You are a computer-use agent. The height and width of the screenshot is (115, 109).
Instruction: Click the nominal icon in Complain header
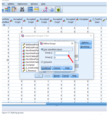coord(78,19)
